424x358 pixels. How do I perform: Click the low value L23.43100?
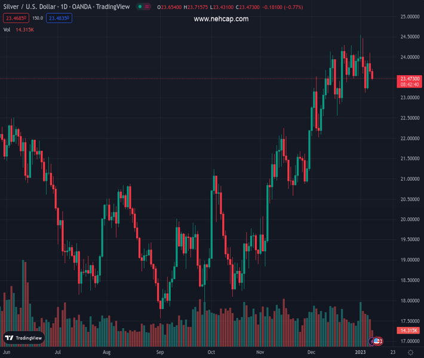click(222, 7)
